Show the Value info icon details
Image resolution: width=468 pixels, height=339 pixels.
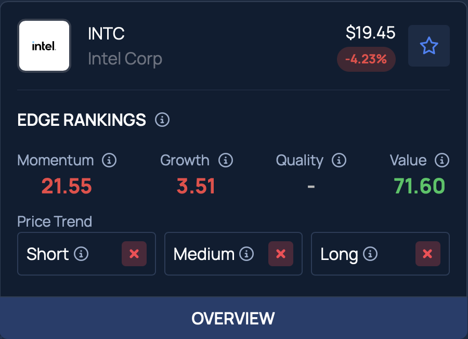(442, 160)
